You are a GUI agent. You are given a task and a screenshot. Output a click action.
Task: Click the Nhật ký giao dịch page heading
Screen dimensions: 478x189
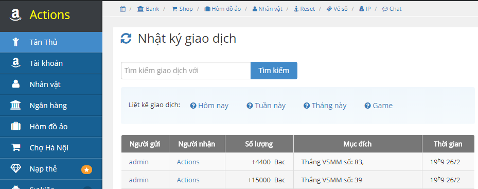[187, 39]
